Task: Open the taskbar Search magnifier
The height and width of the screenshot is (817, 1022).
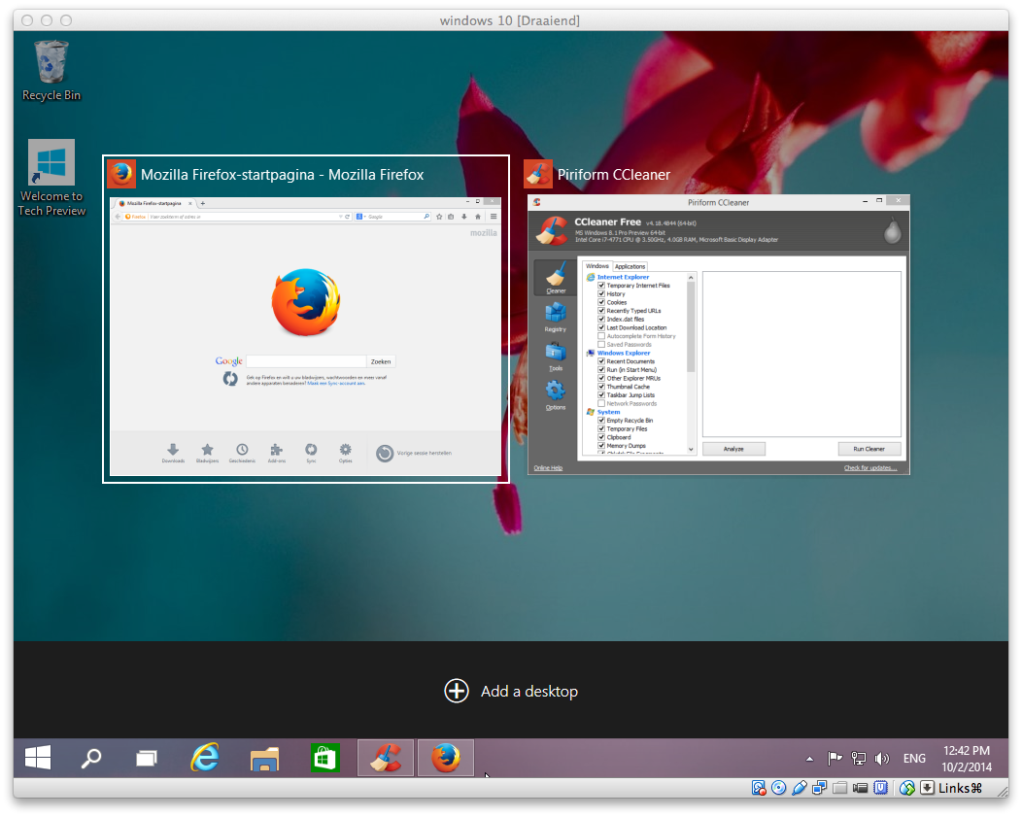Action: (91, 758)
